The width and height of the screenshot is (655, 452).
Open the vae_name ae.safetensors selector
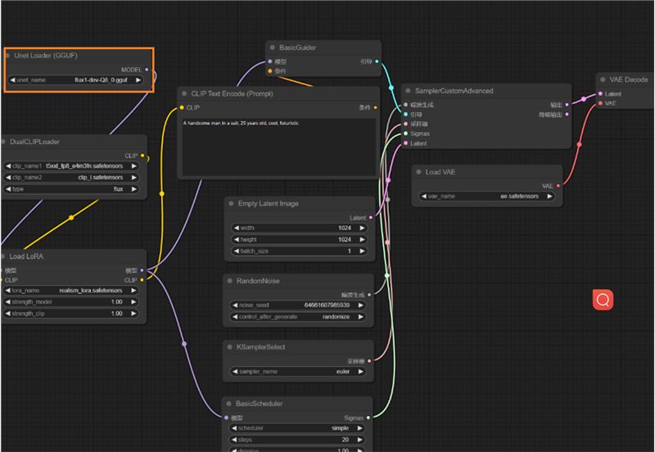(486, 196)
